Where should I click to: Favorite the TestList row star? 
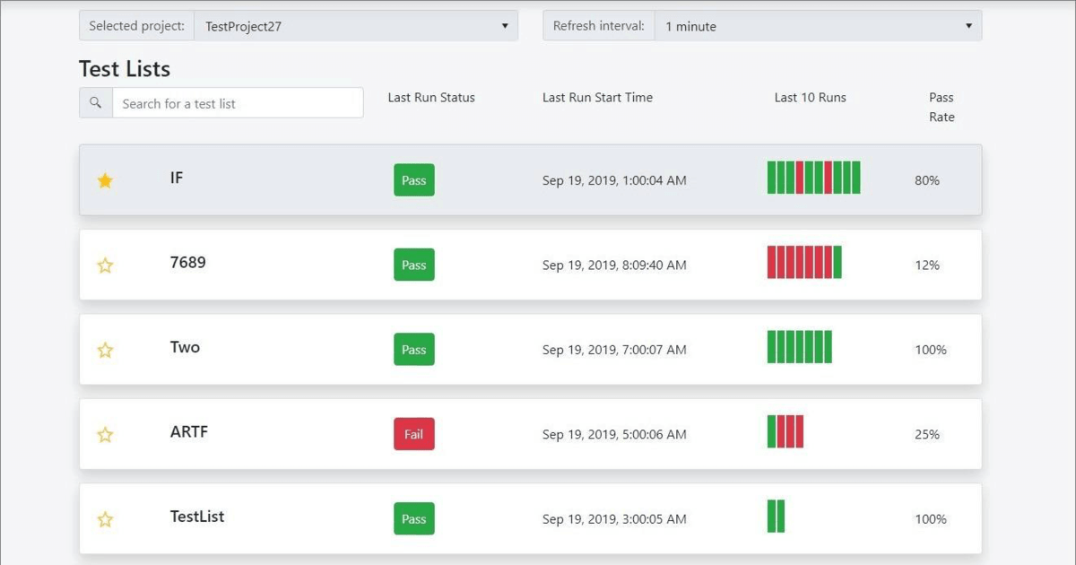[x=105, y=519]
